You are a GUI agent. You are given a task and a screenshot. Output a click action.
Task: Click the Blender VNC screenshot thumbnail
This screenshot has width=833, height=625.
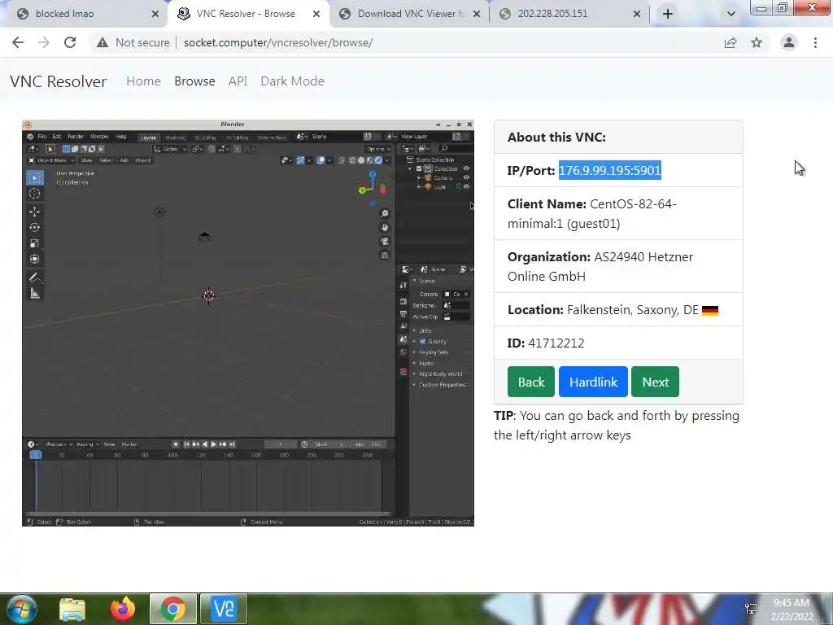tap(248, 323)
